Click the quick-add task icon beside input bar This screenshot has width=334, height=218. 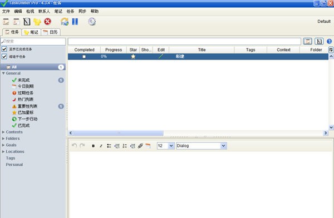[x=308, y=41]
